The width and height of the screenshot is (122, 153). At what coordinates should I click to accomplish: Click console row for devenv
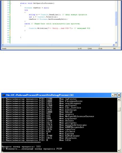[38, 121]
